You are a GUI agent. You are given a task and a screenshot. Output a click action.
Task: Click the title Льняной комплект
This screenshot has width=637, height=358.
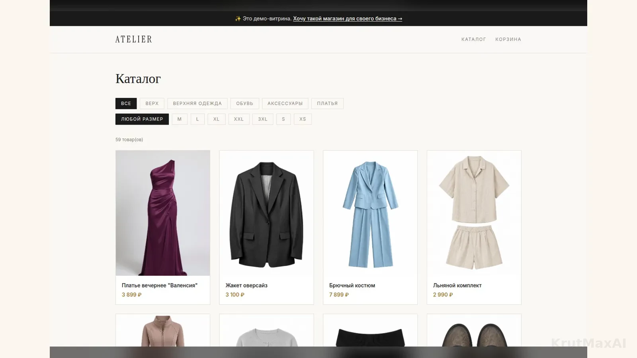pyautogui.click(x=457, y=285)
